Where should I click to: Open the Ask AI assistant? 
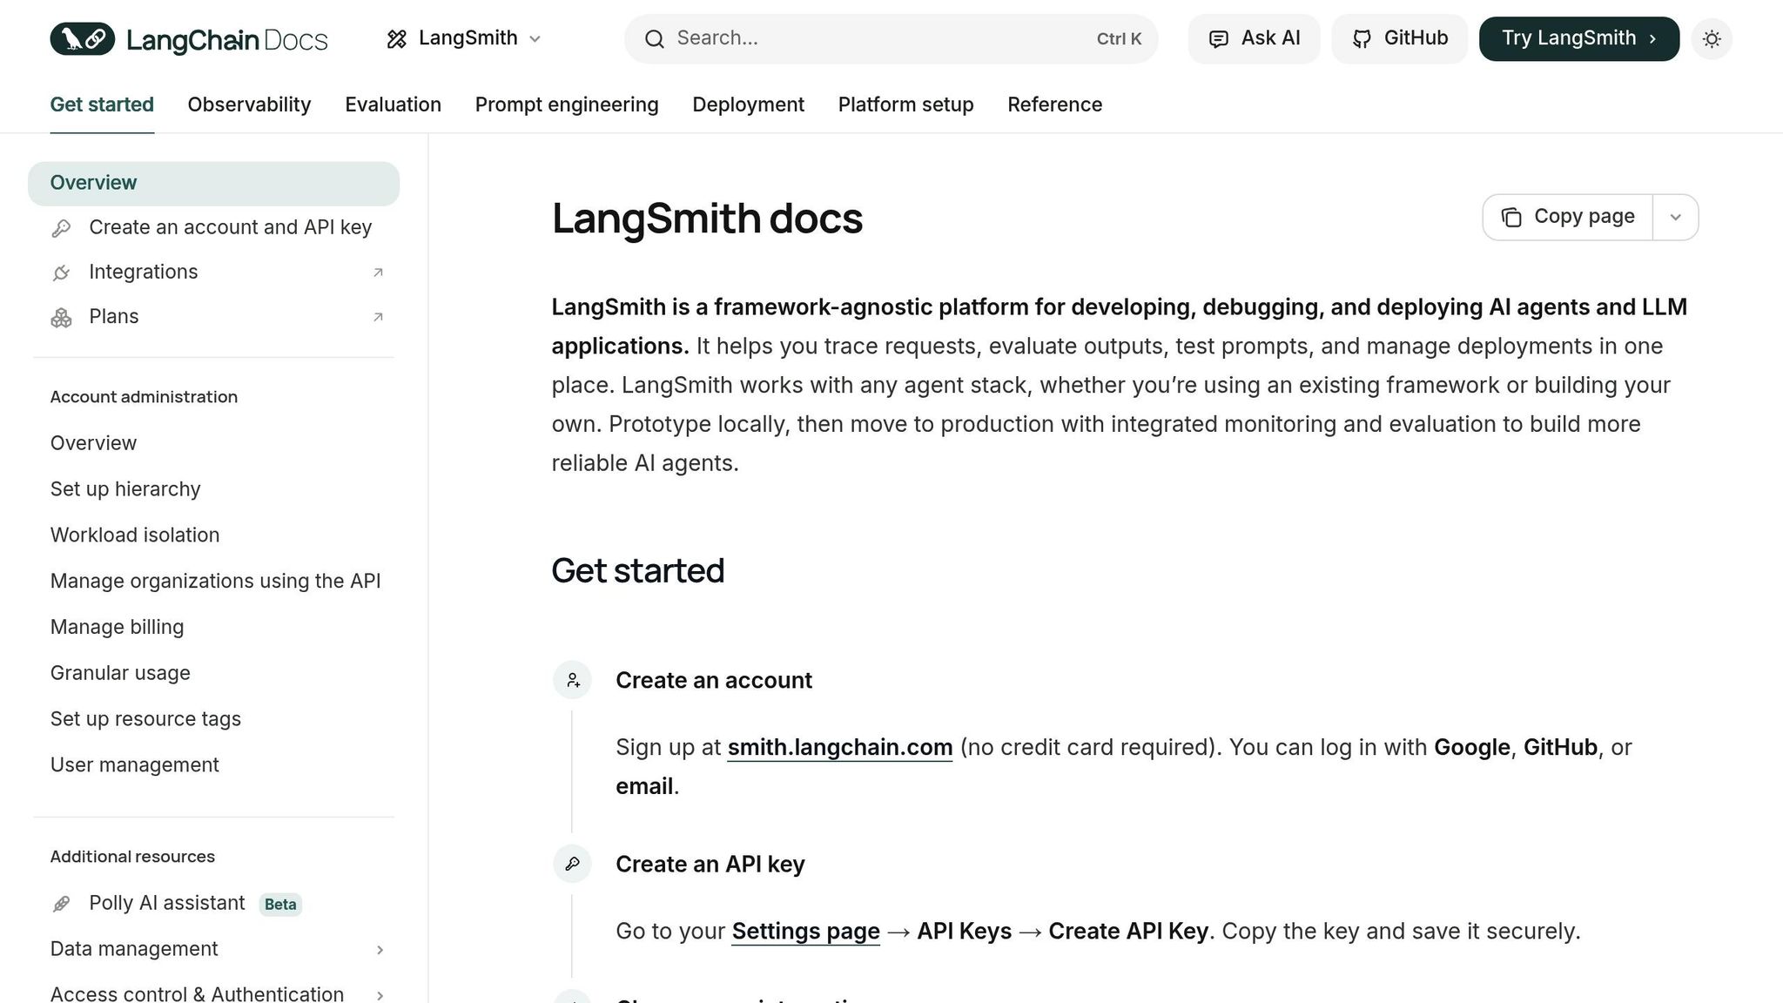coord(1254,38)
